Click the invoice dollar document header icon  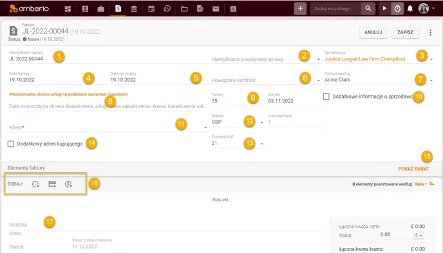(14, 31)
